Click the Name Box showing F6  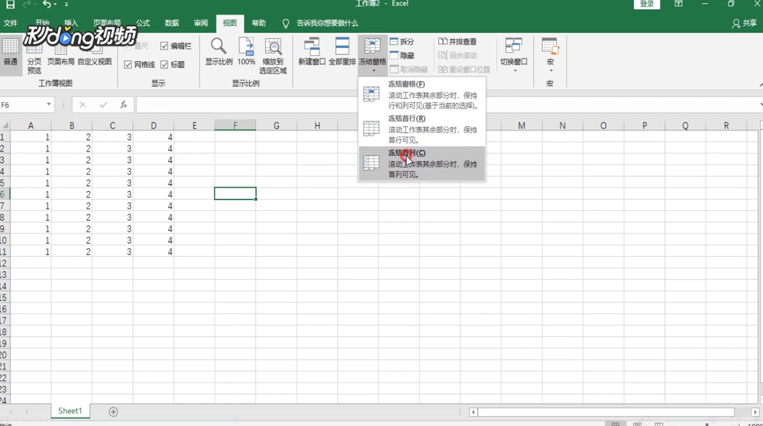[x=26, y=104]
